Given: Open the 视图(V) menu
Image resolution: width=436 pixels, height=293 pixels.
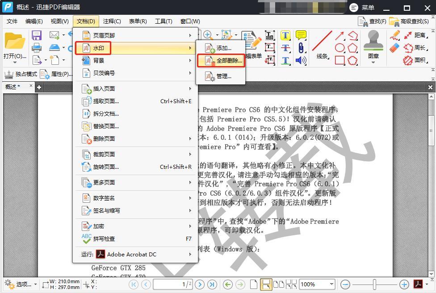Looking at the screenshot, I should (59, 21).
